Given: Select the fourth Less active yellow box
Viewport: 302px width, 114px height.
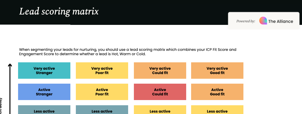Looking at the screenshot, I should pyautogui.click(x=217, y=110).
